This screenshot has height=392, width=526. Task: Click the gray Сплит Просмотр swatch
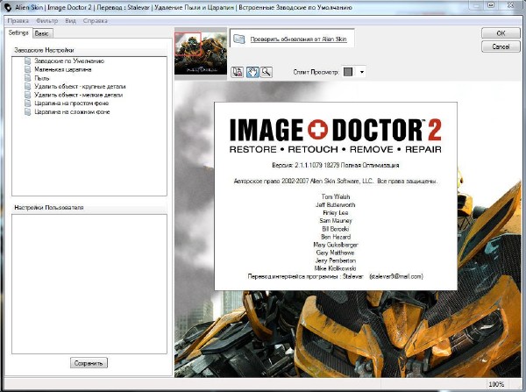(x=348, y=71)
